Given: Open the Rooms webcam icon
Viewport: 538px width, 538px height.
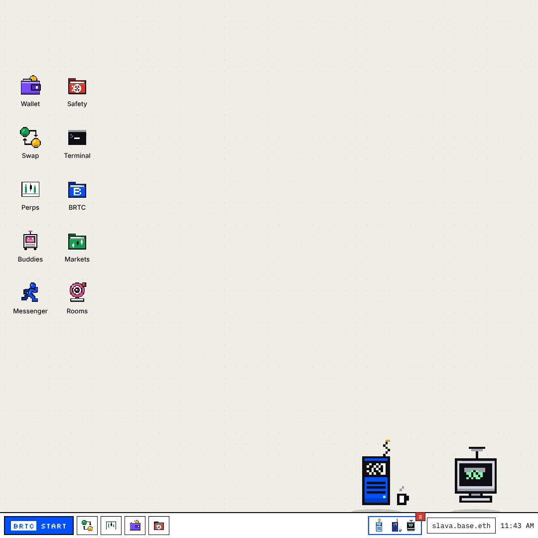Looking at the screenshot, I should (x=77, y=292).
